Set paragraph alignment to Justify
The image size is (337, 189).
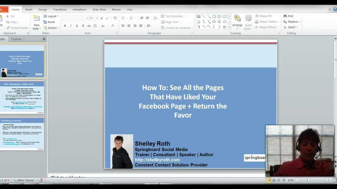pos(141,26)
